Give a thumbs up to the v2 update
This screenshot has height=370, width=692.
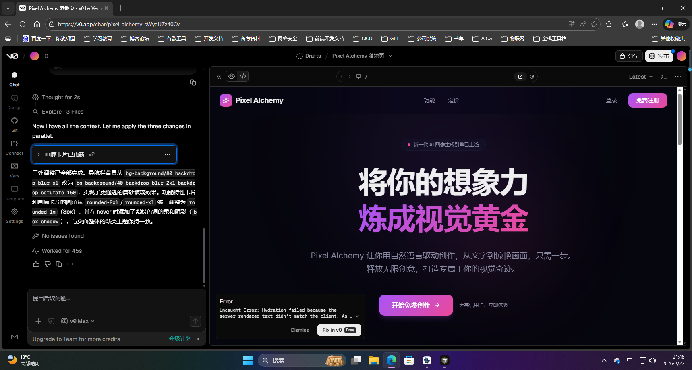[36, 264]
